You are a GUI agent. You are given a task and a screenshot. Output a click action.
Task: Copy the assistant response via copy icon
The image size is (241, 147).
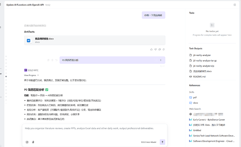(x=159, y=49)
